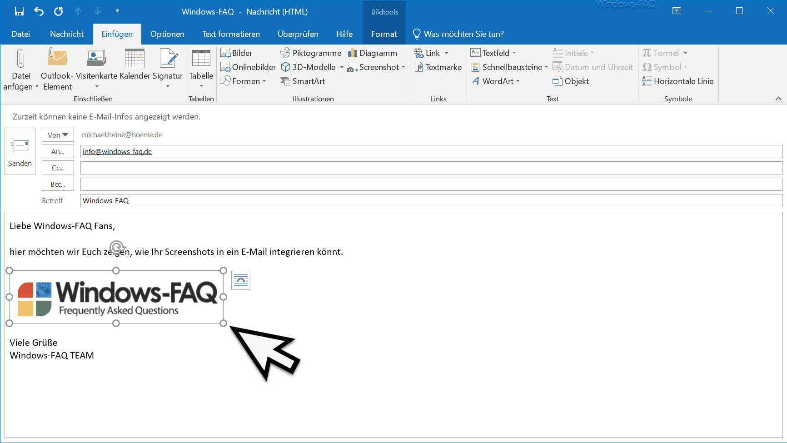787x443 pixels.
Task: Expand the 3D-Modelle dropdown arrow
Action: click(x=342, y=67)
